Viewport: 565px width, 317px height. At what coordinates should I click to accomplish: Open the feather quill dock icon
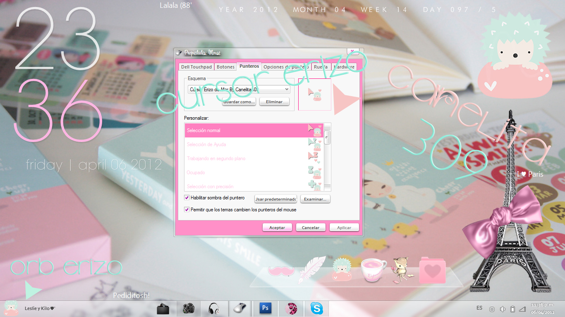click(311, 270)
